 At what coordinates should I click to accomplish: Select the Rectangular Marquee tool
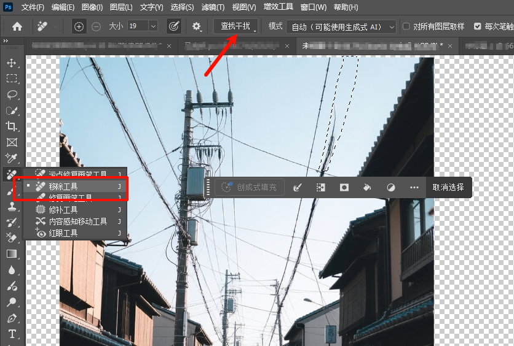(12, 79)
